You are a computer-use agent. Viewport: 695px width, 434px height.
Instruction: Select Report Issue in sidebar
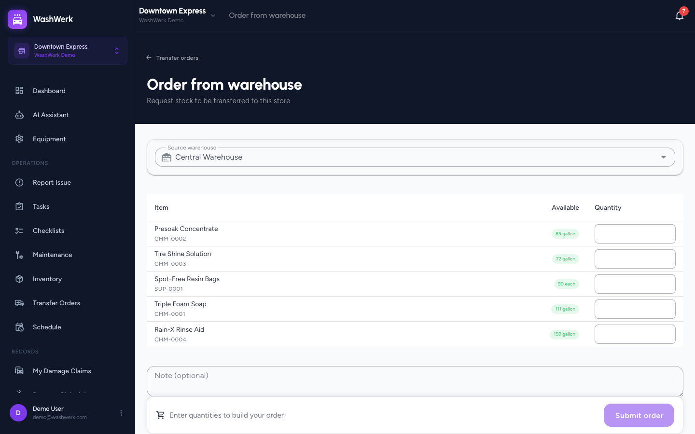pyautogui.click(x=68, y=182)
